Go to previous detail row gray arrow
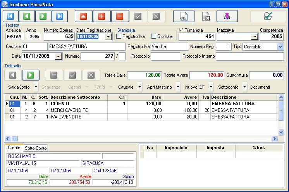Image resolution: width=289 pixels, height=192 pixels. pyautogui.click(x=13, y=75)
